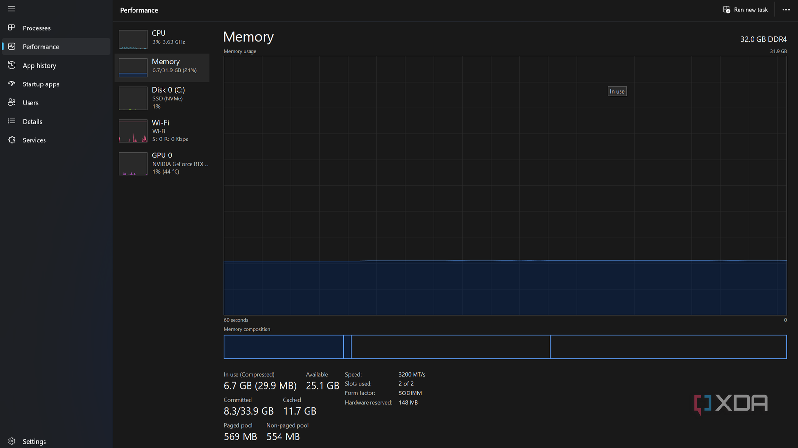Click the Memory usage graph area
Screen dimensions: 798x448
(505, 185)
